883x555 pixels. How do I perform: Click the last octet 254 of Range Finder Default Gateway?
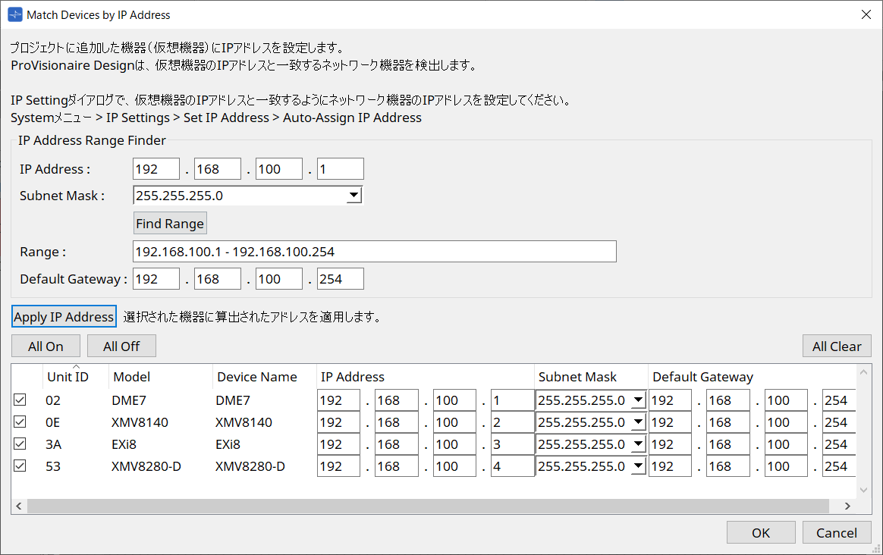click(340, 278)
